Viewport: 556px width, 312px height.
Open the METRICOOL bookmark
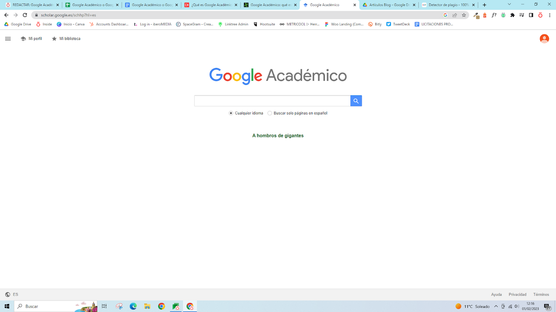pyautogui.click(x=299, y=24)
